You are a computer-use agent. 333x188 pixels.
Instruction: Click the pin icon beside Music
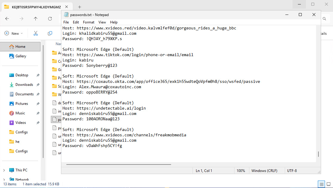(x=38, y=113)
